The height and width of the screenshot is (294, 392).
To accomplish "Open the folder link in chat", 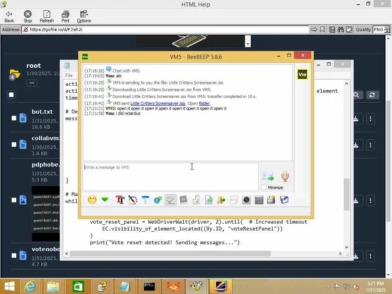I will (x=204, y=103).
